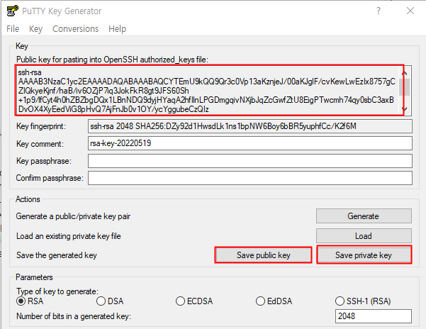The image size is (426, 329).
Task: Click the 'Key passphrase:' label
Action: tap(44, 161)
